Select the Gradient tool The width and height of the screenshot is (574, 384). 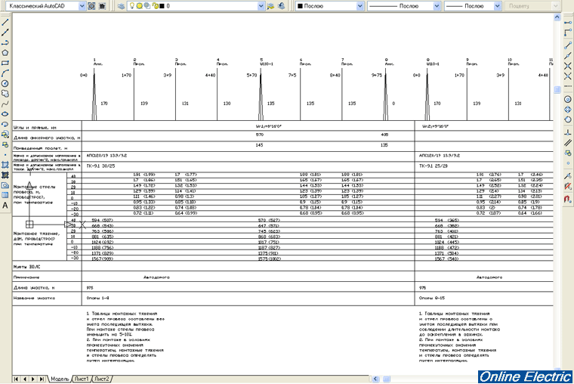(x=5, y=175)
